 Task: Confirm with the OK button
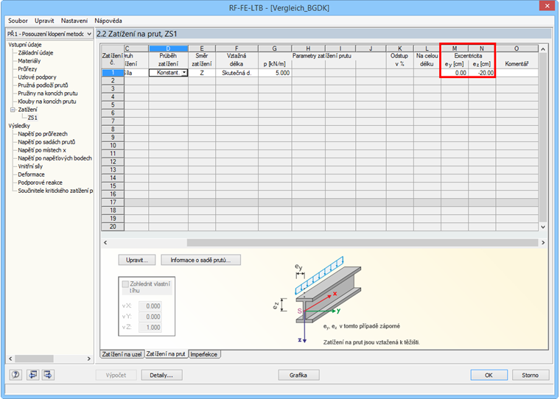tap(489, 375)
